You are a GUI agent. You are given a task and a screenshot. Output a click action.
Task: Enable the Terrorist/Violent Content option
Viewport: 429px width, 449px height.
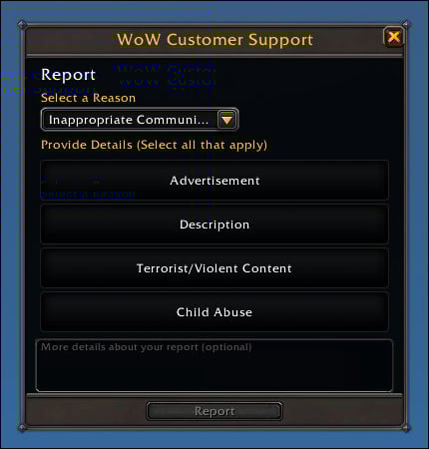click(x=214, y=268)
